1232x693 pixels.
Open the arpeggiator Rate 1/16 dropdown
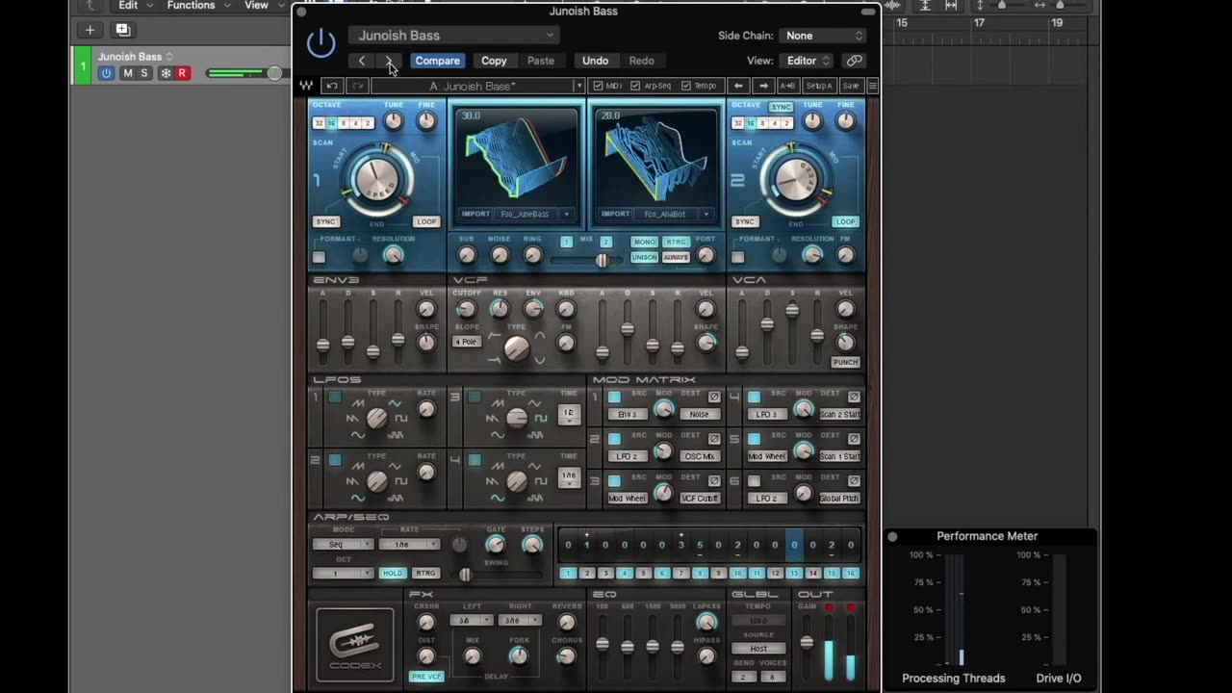click(x=409, y=544)
